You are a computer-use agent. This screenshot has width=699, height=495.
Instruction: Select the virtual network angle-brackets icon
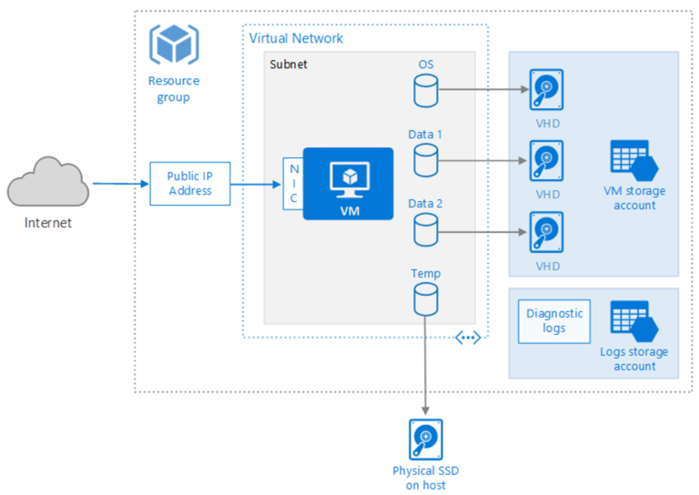point(468,338)
